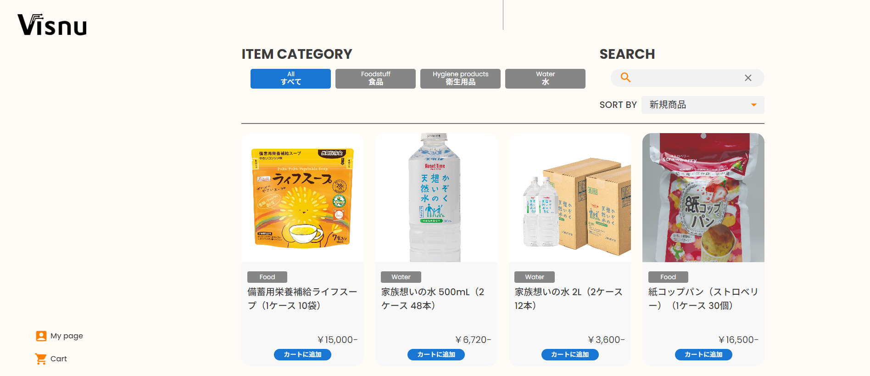Click inside the search input field
This screenshot has height=376, width=870.
coord(686,78)
